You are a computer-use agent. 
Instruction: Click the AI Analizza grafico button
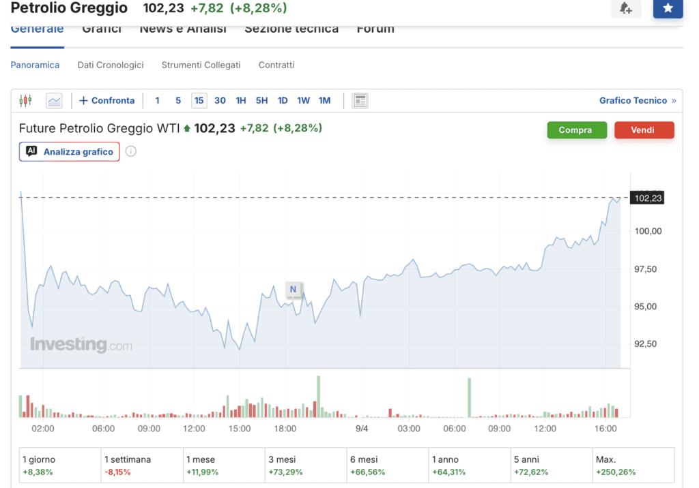click(x=70, y=151)
